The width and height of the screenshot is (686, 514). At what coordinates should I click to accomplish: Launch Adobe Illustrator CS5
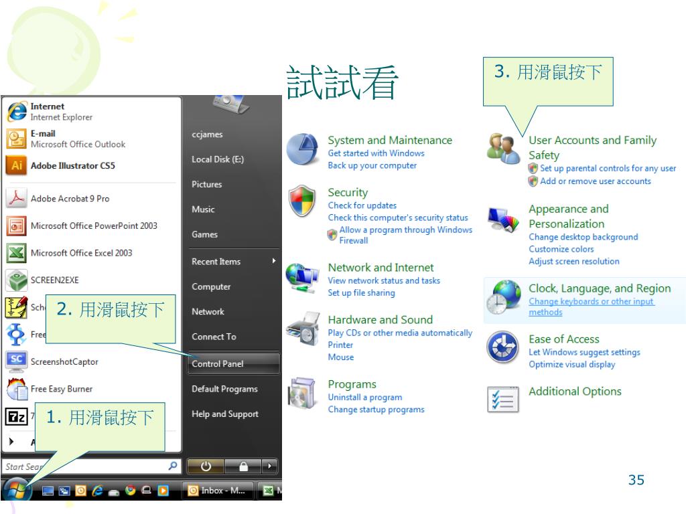92,166
